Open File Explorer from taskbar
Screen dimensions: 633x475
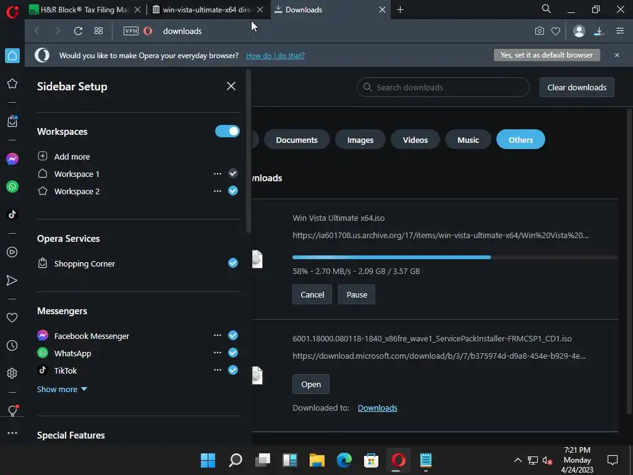click(x=317, y=460)
